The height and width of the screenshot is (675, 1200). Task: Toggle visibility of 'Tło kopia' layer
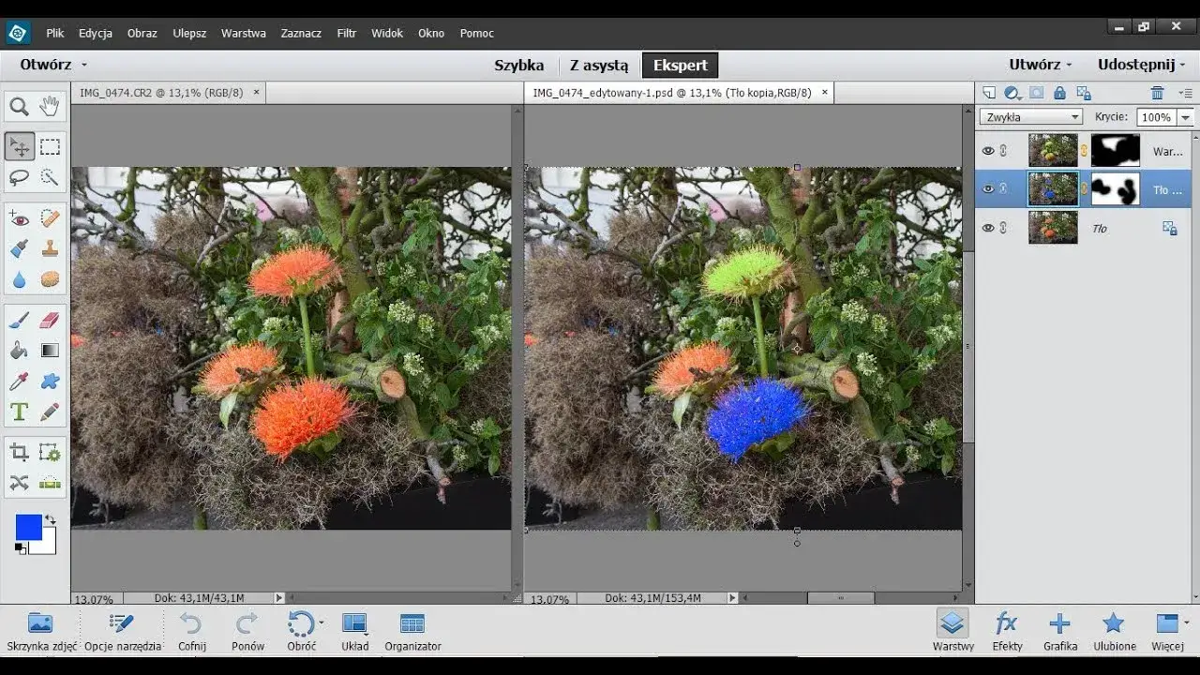(x=987, y=189)
